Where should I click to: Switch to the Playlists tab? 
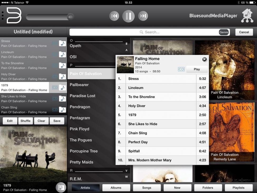click(239, 187)
